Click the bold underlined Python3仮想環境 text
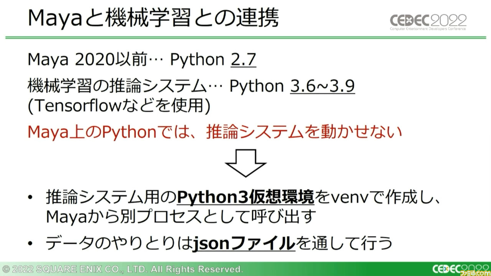This screenshot has width=491, height=276. click(x=245, y=198)
